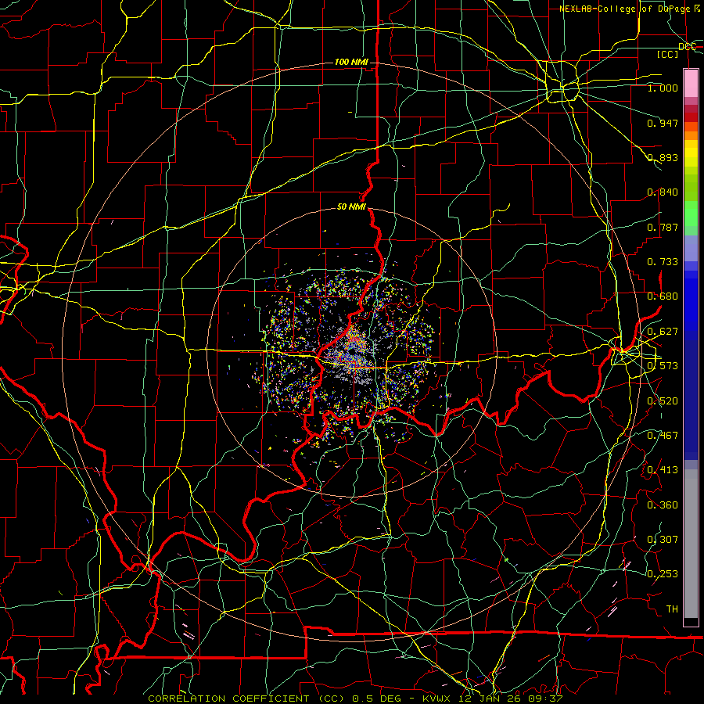Image resolution: width=704 pixels, height=704 pixels.
Task: Click the 0.893 value on the color scale
Action: (x=663, y=157)
